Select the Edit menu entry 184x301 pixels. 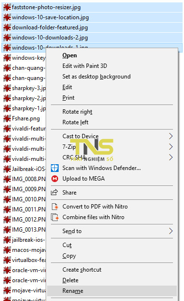67,87
